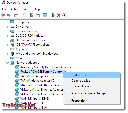The height and width of the screenshot is (113, 128).
Task: Expand the IDE ATA/ATAPI controllers node
Action: [7, 45]
